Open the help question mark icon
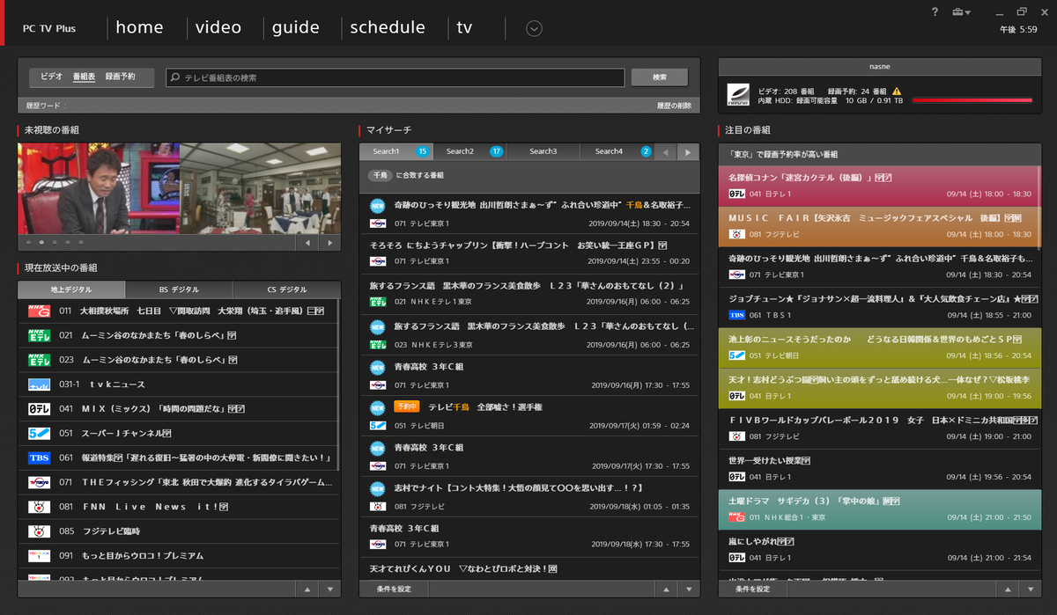The height and width of the screenshot is (615, 1057). [935, 11]
